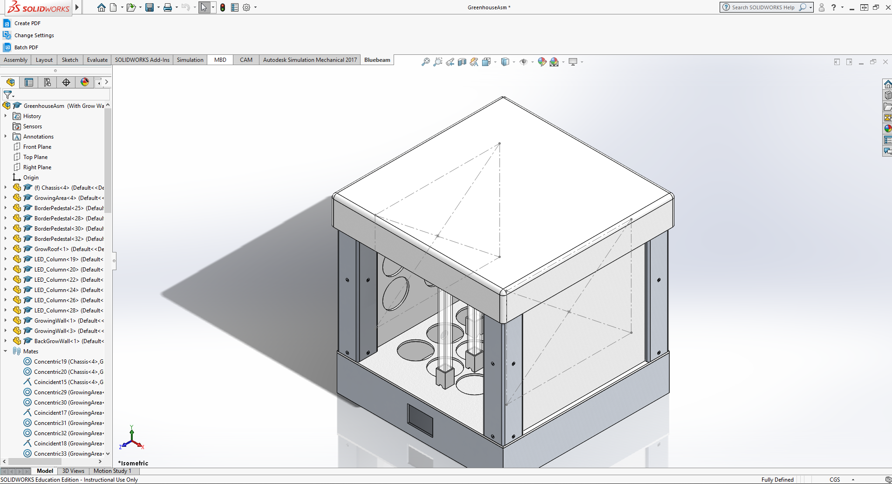The width and height of the screenshot is (892, 484).
Task: Open the dropdown arrow next to Save
Action: (x=158, y=7)
